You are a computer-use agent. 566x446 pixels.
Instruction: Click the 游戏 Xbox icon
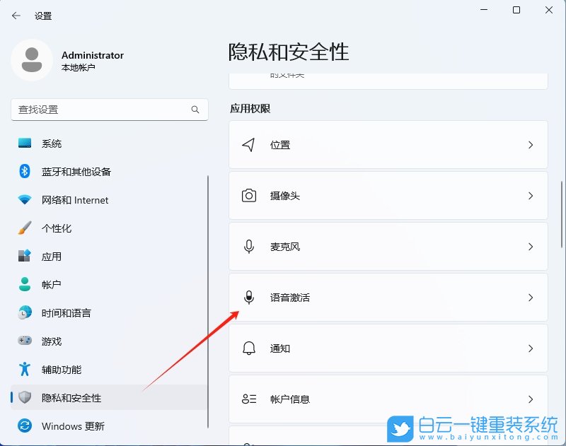coord(25,341)
